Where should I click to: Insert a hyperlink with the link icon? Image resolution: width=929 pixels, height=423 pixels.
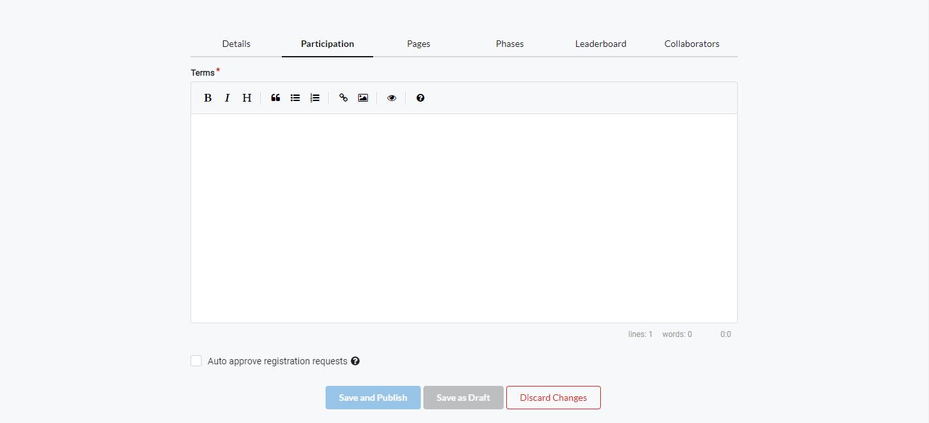[343, 98]
